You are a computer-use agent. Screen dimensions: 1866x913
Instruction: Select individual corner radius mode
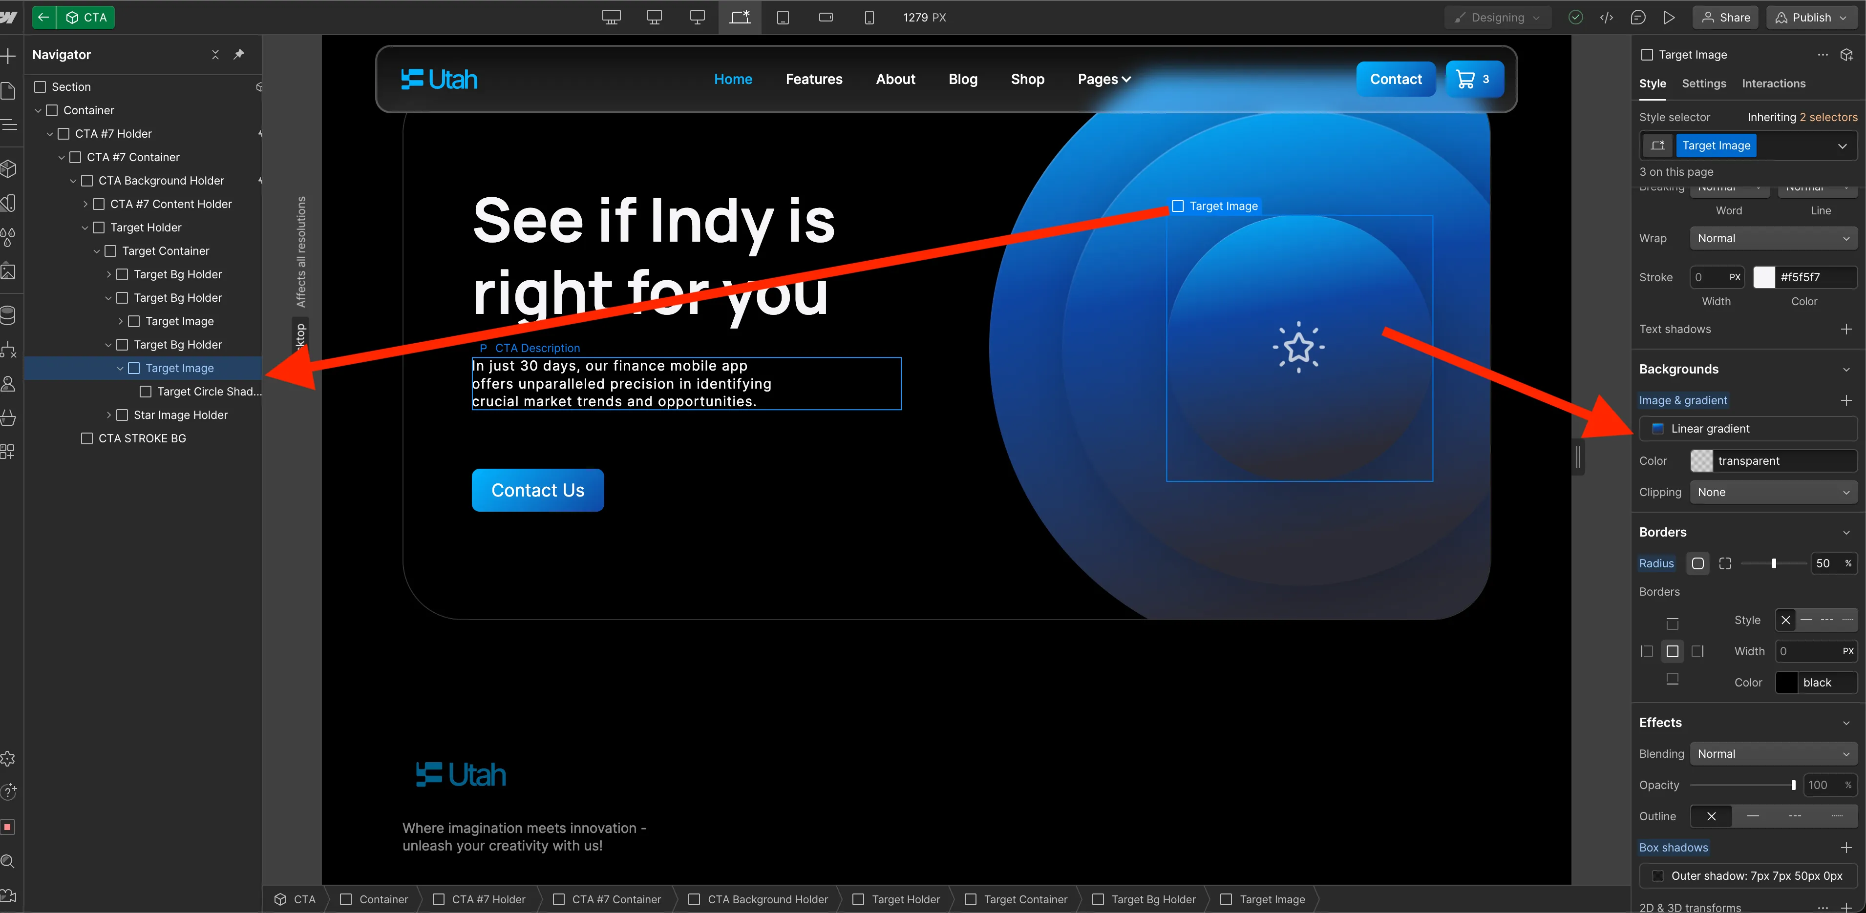coord(1725,563)
